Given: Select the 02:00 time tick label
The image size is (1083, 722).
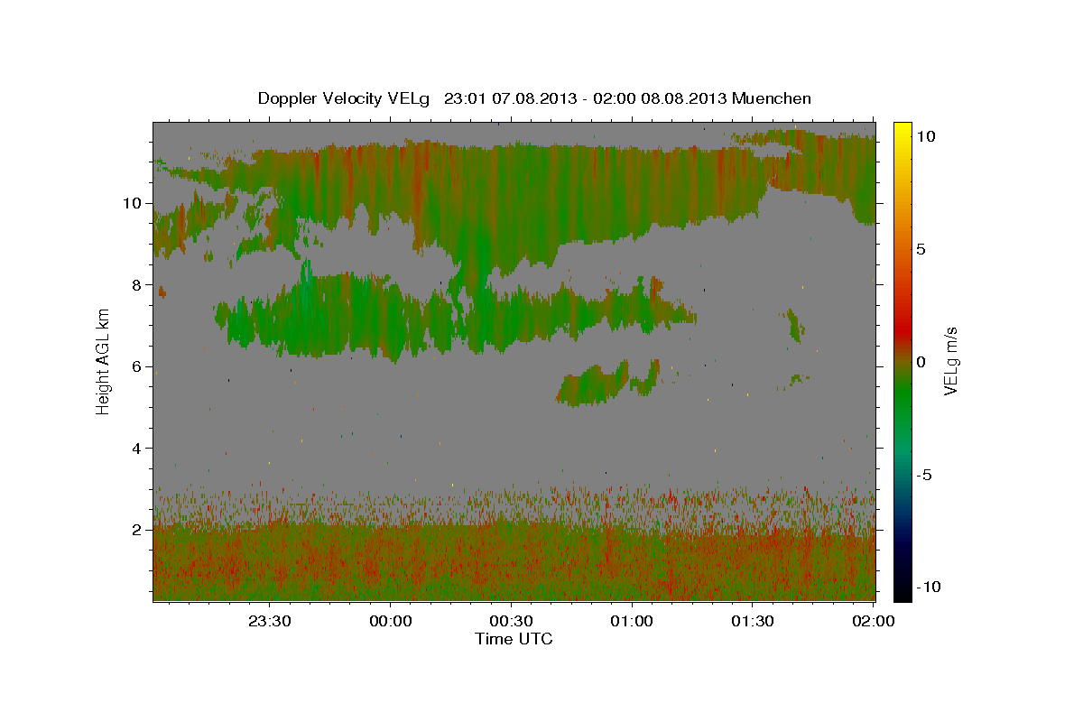Looking at the screenshot, I should (873, 621).
